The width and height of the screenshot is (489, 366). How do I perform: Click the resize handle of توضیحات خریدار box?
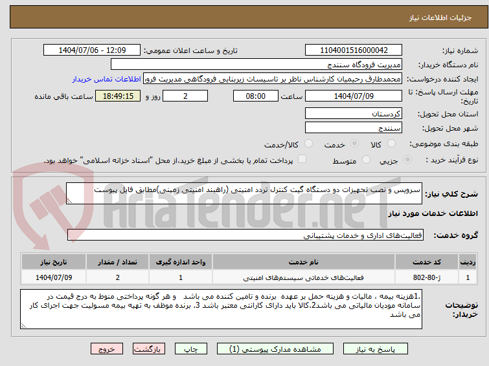click(x=24, y=325)
